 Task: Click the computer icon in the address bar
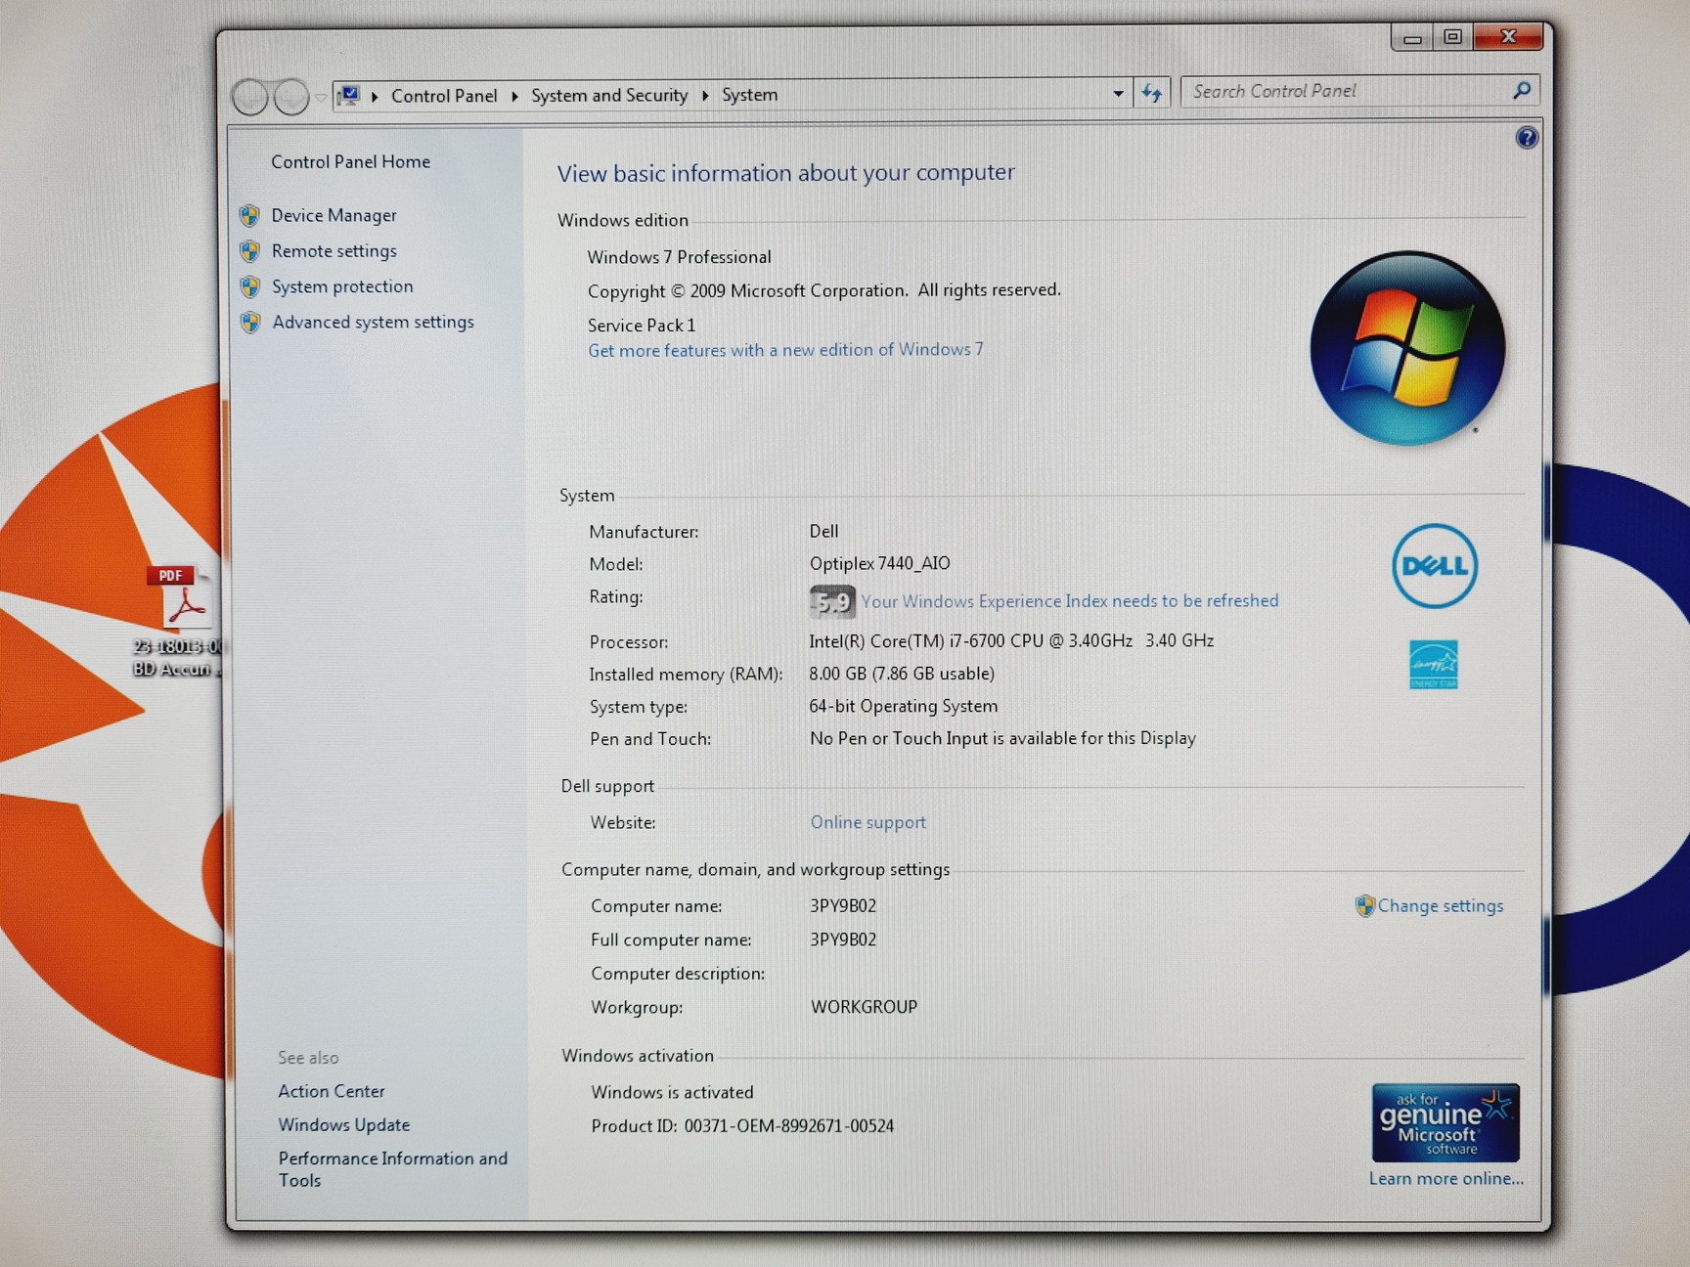[x=349, y=96]
